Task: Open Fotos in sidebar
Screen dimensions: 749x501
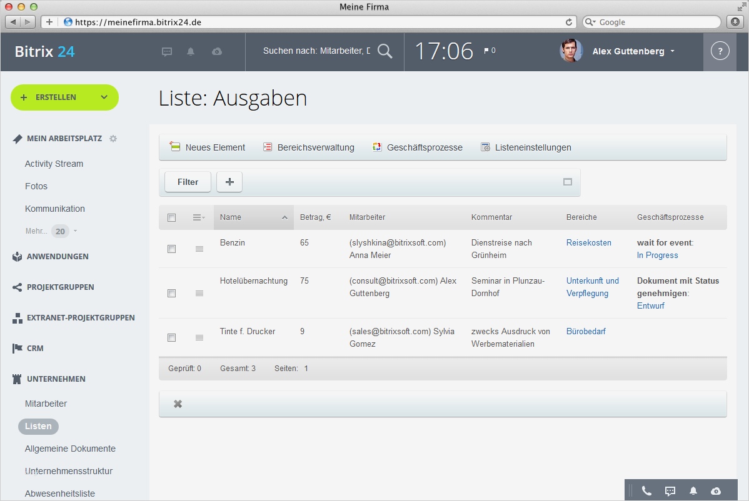Action: point(36,186)
